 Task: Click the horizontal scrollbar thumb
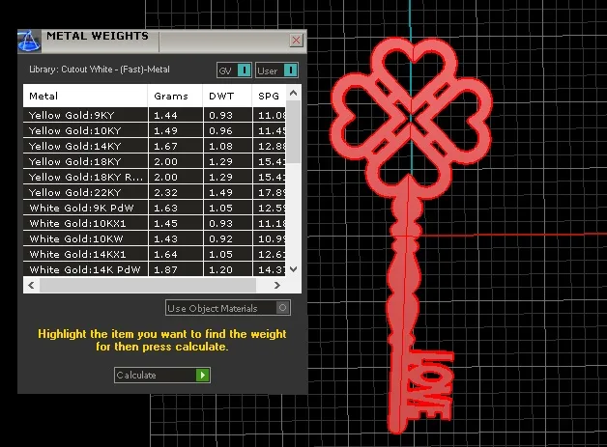coord(148,286)
